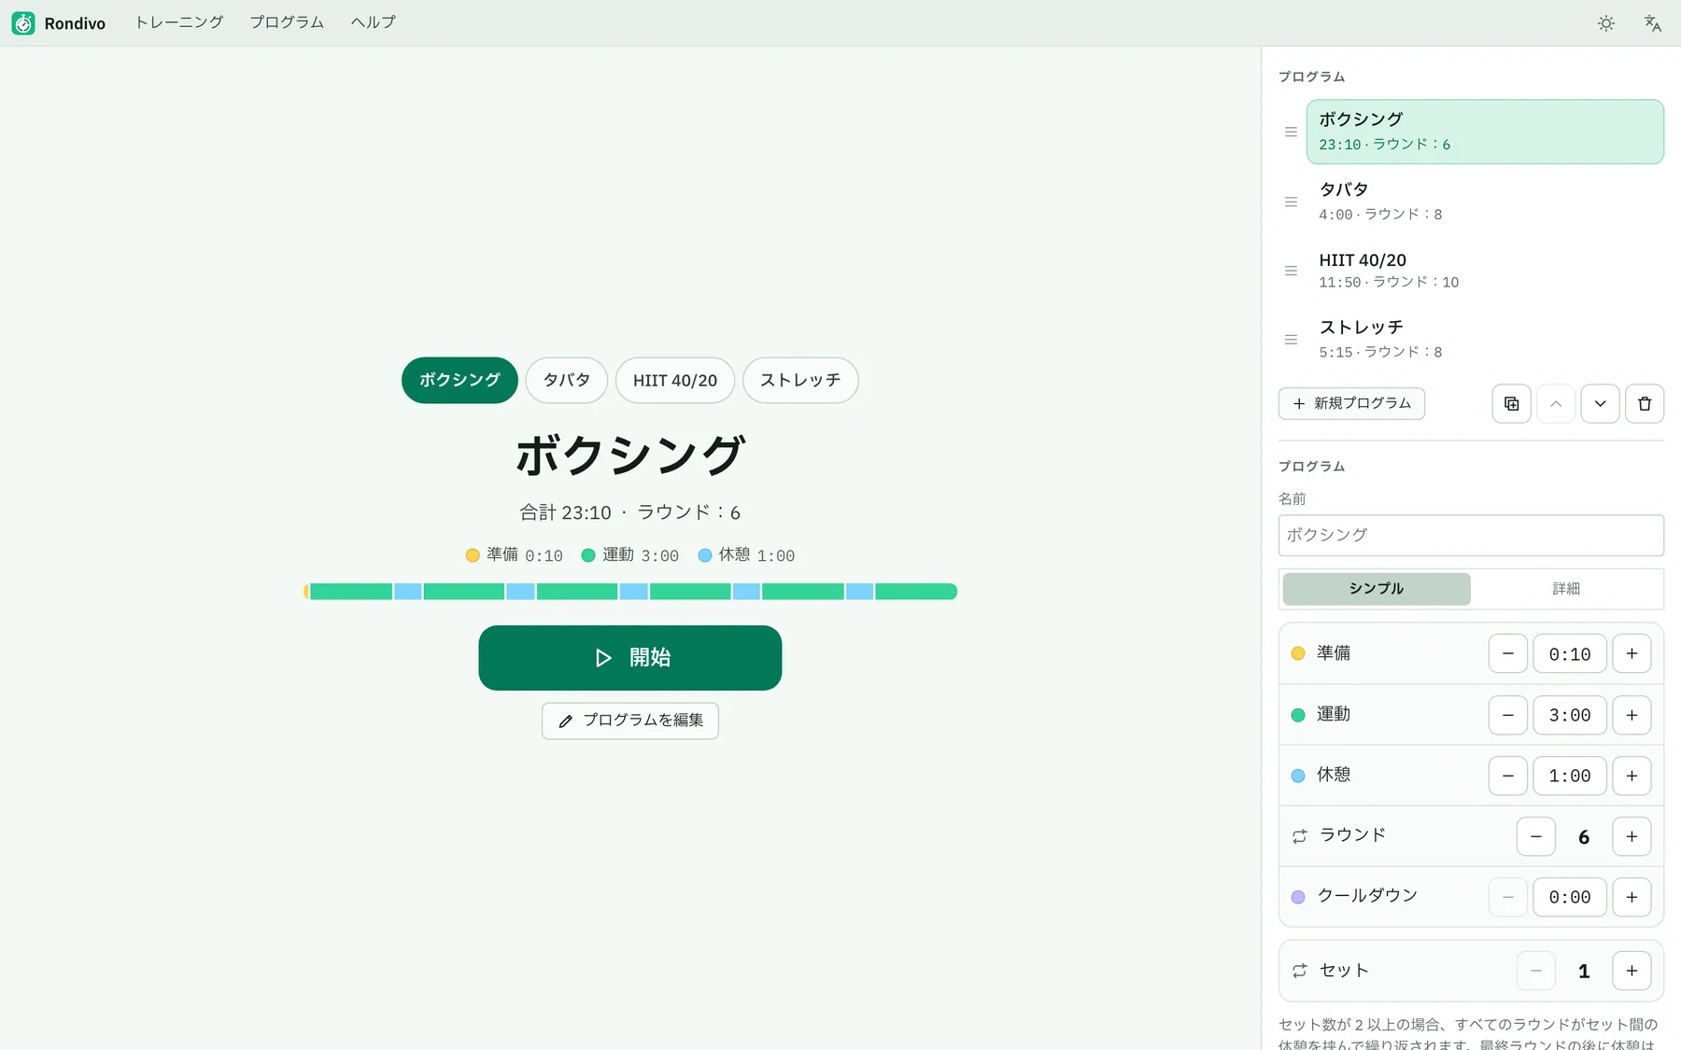Click the interval timeline progress bar

click(630, 592)
